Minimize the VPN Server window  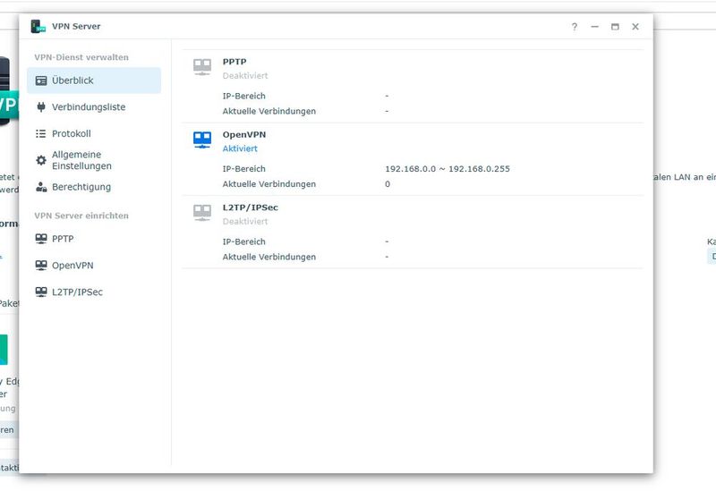(x=594, y=27)
